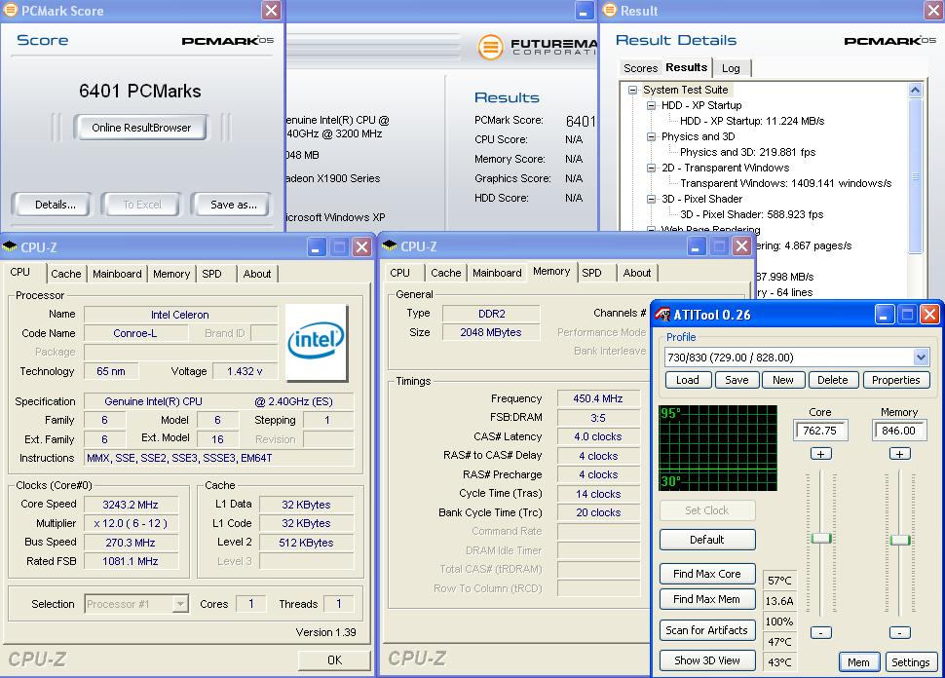The width and height of the screenshot is (945, 678).
Task: Load the selected ATITool profile
Action: [688, 380]
